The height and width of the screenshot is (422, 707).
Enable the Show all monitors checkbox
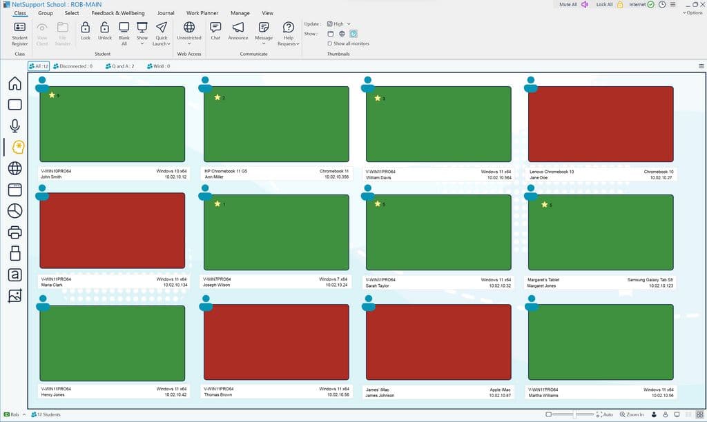(330, 43)
